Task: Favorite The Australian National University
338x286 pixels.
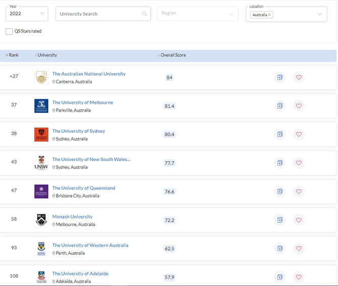Action: point(299,77)
